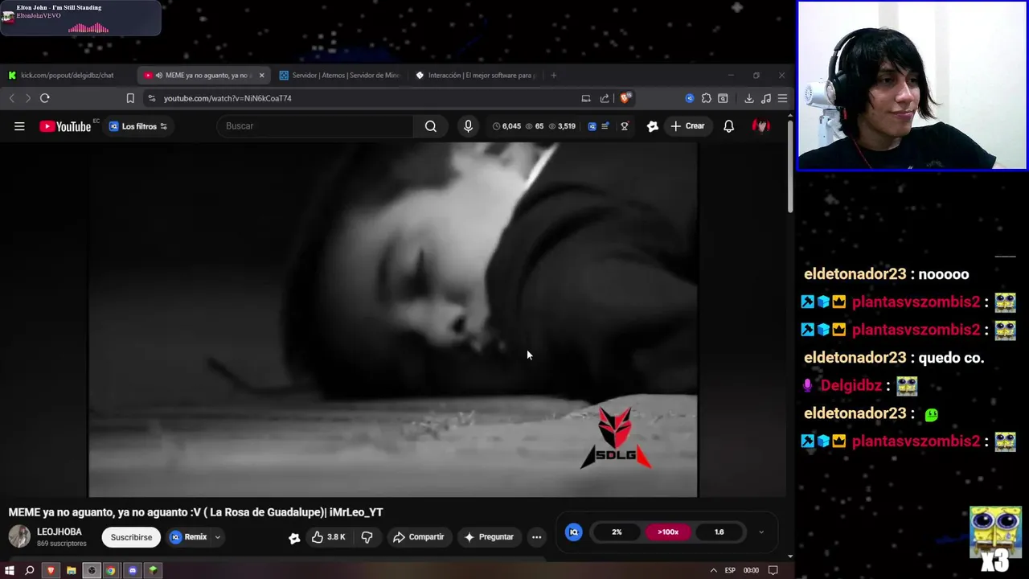Open the browser wallet icon
Screen dimensions: 1029x579
723,98
